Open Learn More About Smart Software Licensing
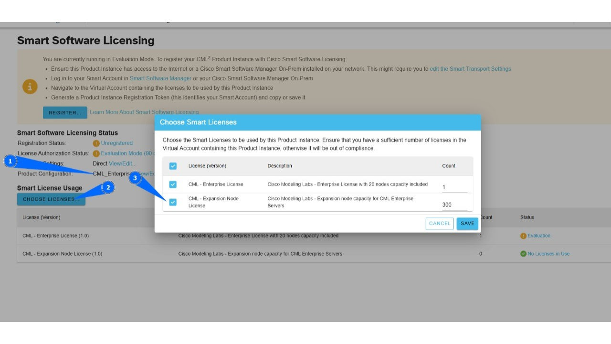Screen dimensions: 611x344 144,112
